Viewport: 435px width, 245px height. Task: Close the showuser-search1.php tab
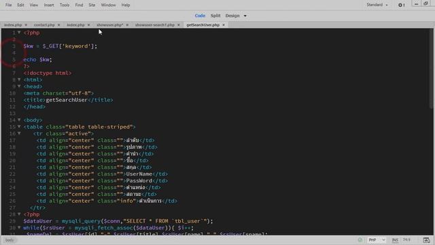(179, 25)
